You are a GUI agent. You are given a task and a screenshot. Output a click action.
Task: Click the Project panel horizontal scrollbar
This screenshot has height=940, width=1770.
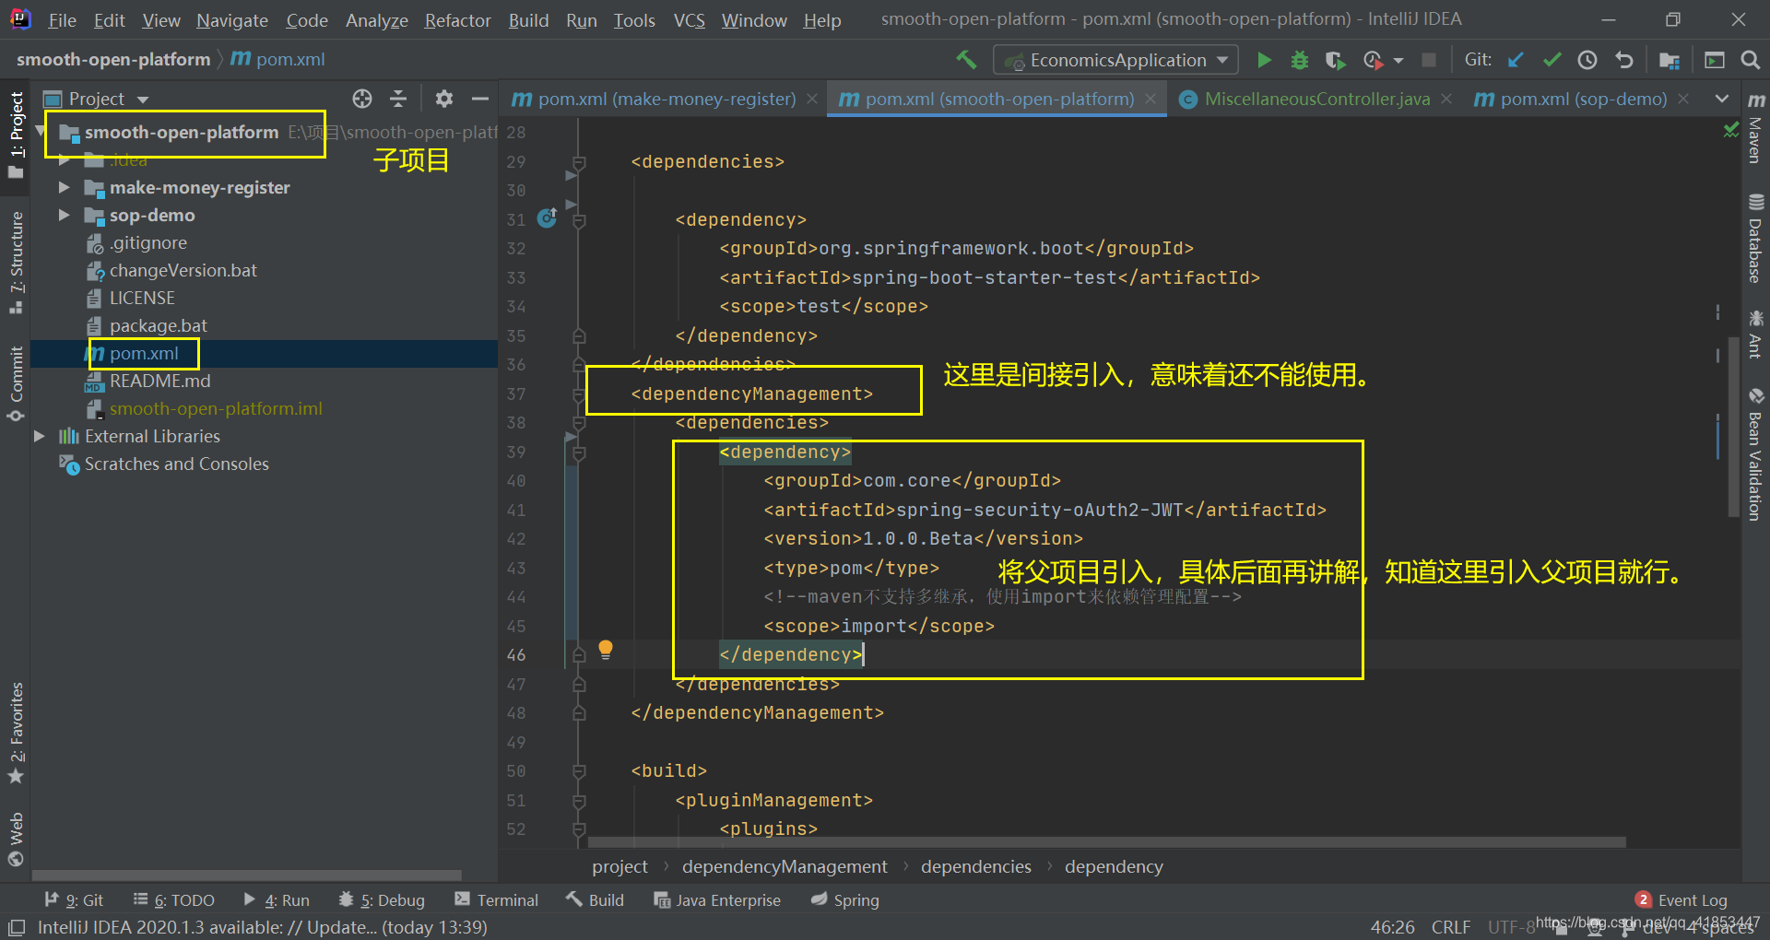pyautogui.click(x=247, y=875)
